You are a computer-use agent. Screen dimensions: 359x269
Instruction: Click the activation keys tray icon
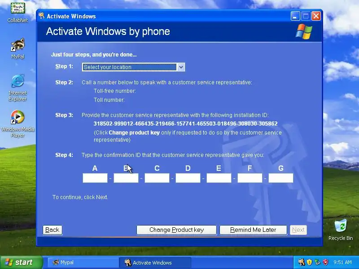point(301,262)
